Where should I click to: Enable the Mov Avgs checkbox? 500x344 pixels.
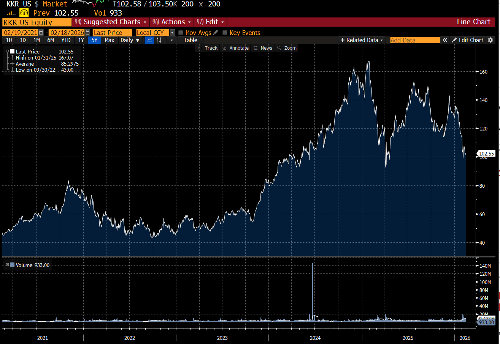coord(181,33)
